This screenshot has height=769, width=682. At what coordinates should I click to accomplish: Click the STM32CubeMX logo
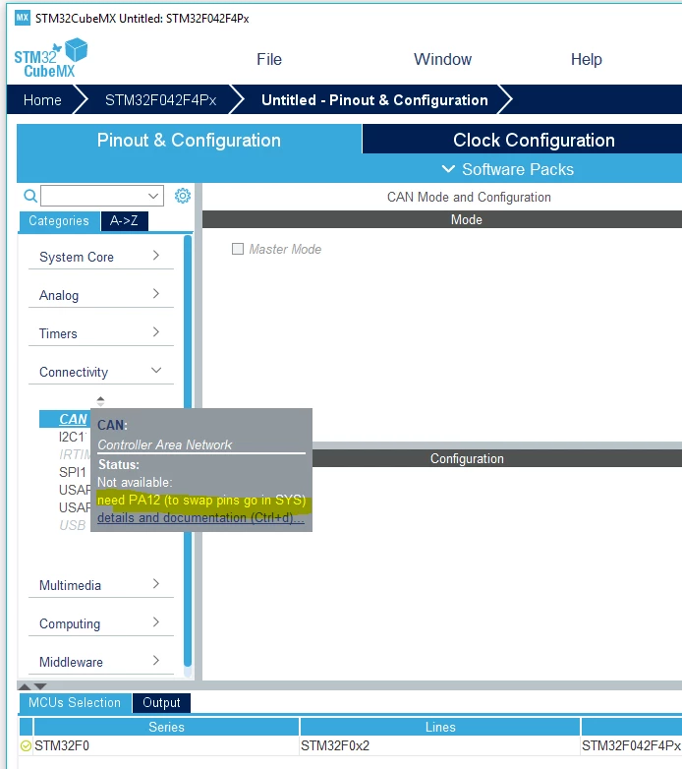[x=50, y=58]
